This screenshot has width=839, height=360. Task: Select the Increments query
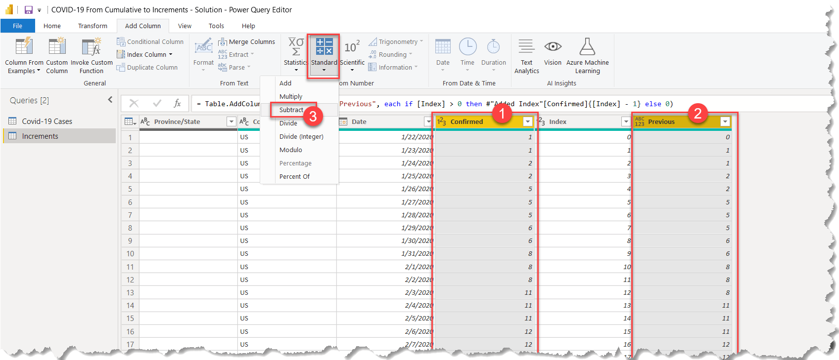[x=59, y=136]
